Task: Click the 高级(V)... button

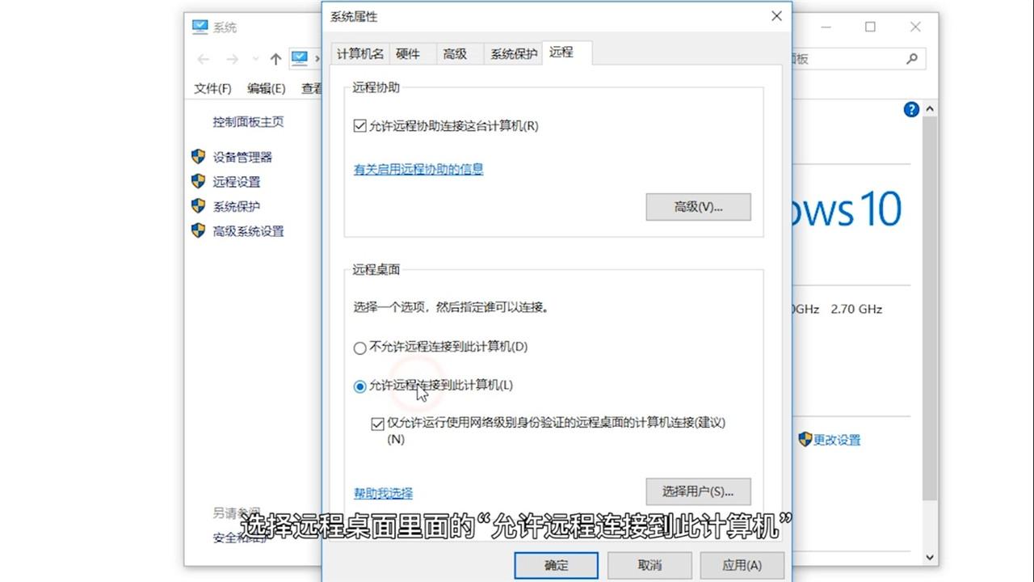Action: 698,207
